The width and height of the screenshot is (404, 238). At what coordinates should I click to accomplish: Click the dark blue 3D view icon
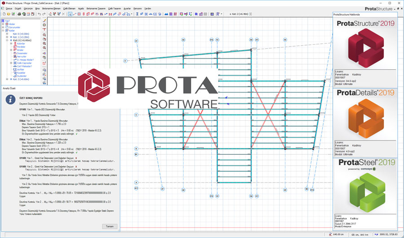pyautogui.click(x=212, y=14)
